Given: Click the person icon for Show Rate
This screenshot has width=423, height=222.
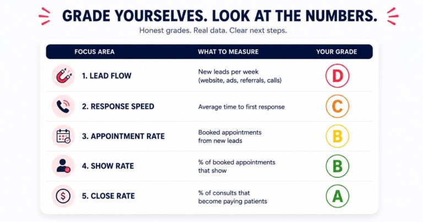Looking at the screenshot, I should [x=63, y=166].
